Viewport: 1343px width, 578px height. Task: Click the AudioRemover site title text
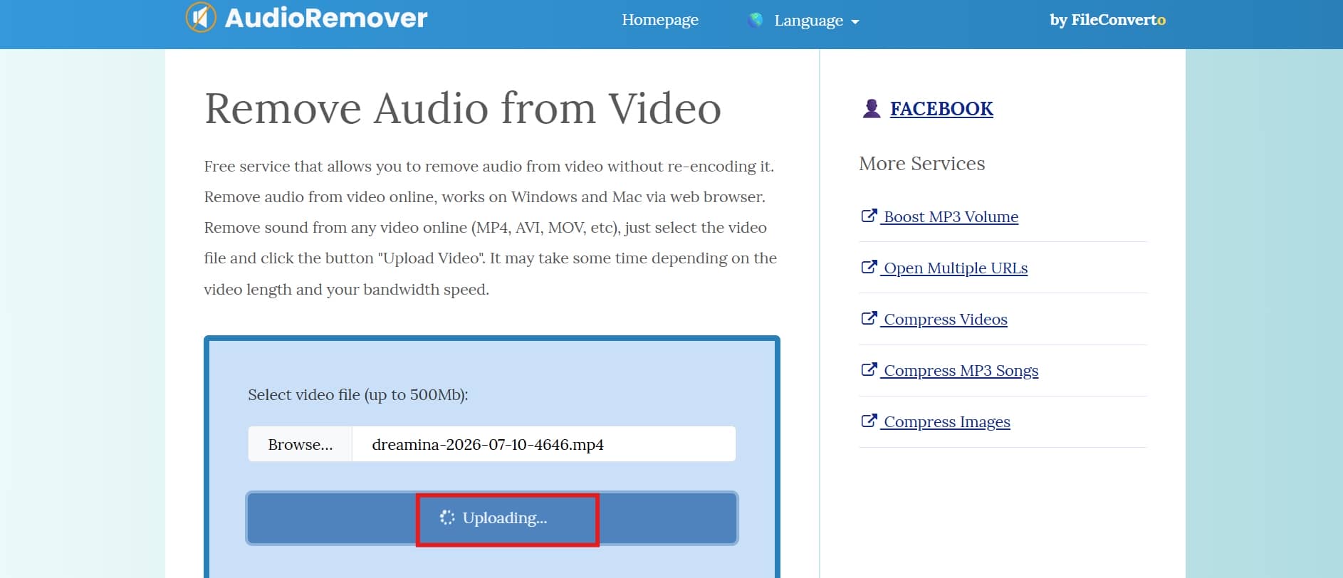[326, 18]
